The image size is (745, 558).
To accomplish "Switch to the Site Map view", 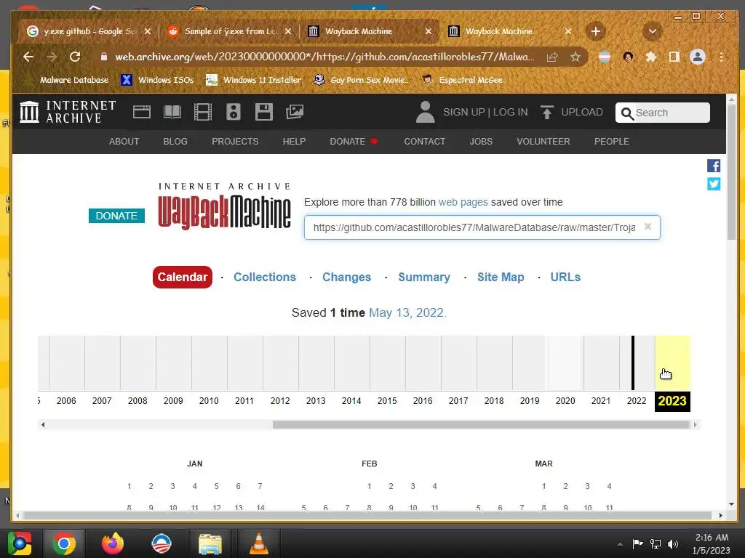I will [x=501, y=277].
